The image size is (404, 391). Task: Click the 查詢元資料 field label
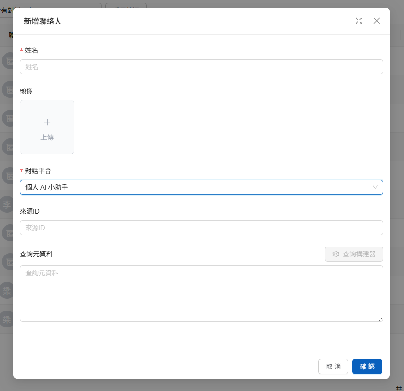click(36, 254)
